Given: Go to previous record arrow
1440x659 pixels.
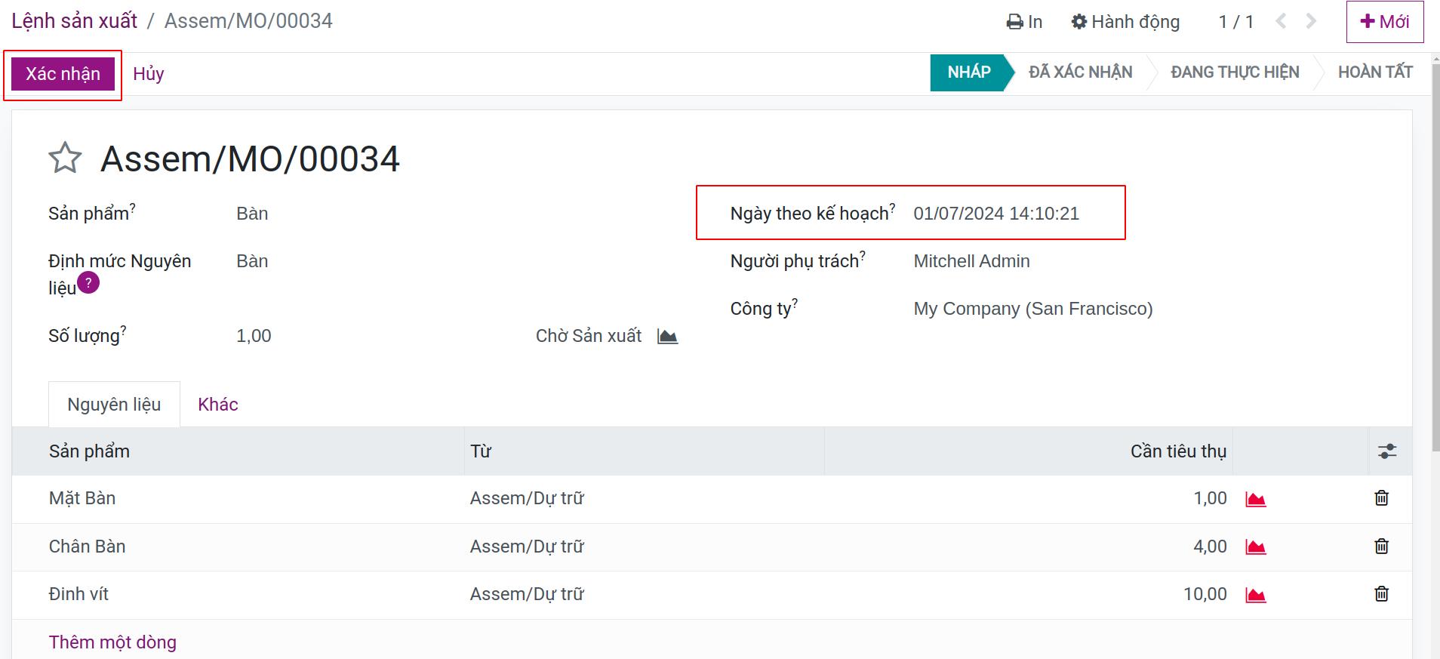Looking at the screenshot, I should click(1281, 21).
